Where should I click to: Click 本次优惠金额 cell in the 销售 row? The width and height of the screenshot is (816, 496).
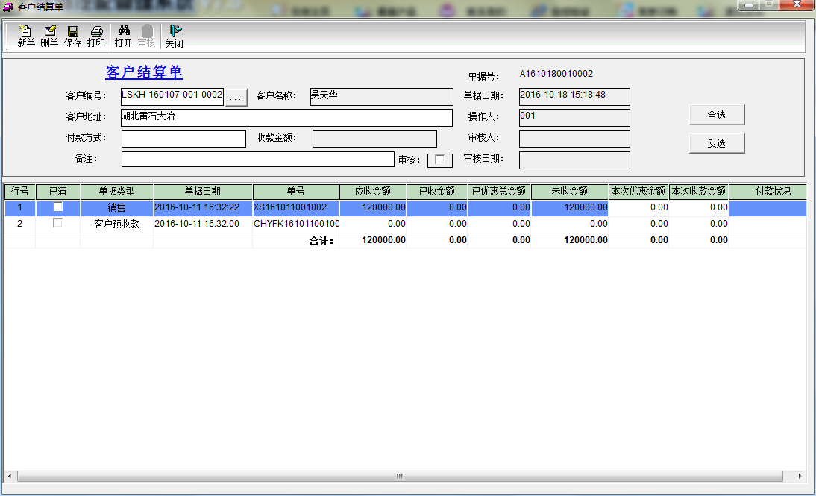click(639, 207)
